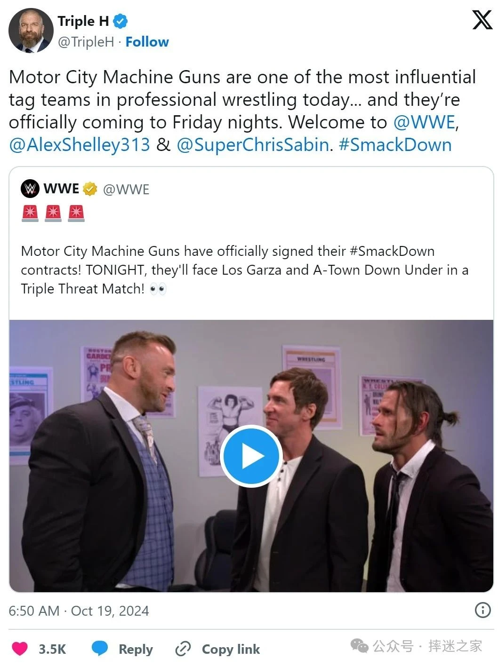
Task: Click the chain link copy icon
Action: (183, 649)
